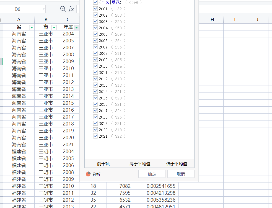The image size is (272, 208).
Task: Uncheck the 2014 filter checkbox
Action: point(95,91)
